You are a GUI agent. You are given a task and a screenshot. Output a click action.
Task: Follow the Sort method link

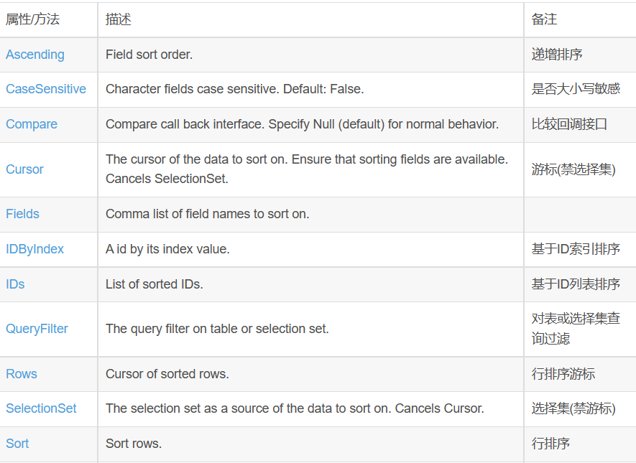(17, 443)
